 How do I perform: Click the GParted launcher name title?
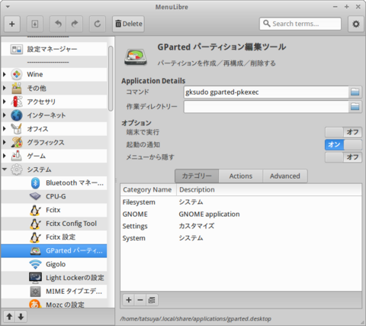tap(222, 47)
